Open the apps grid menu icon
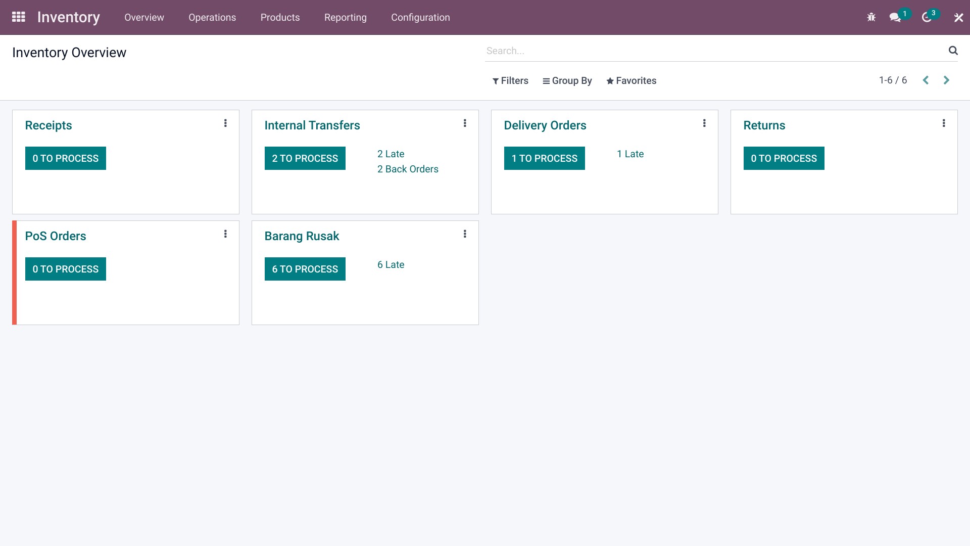Image resolution: width=970 pixels, height=546 pixels. point(19,17)
